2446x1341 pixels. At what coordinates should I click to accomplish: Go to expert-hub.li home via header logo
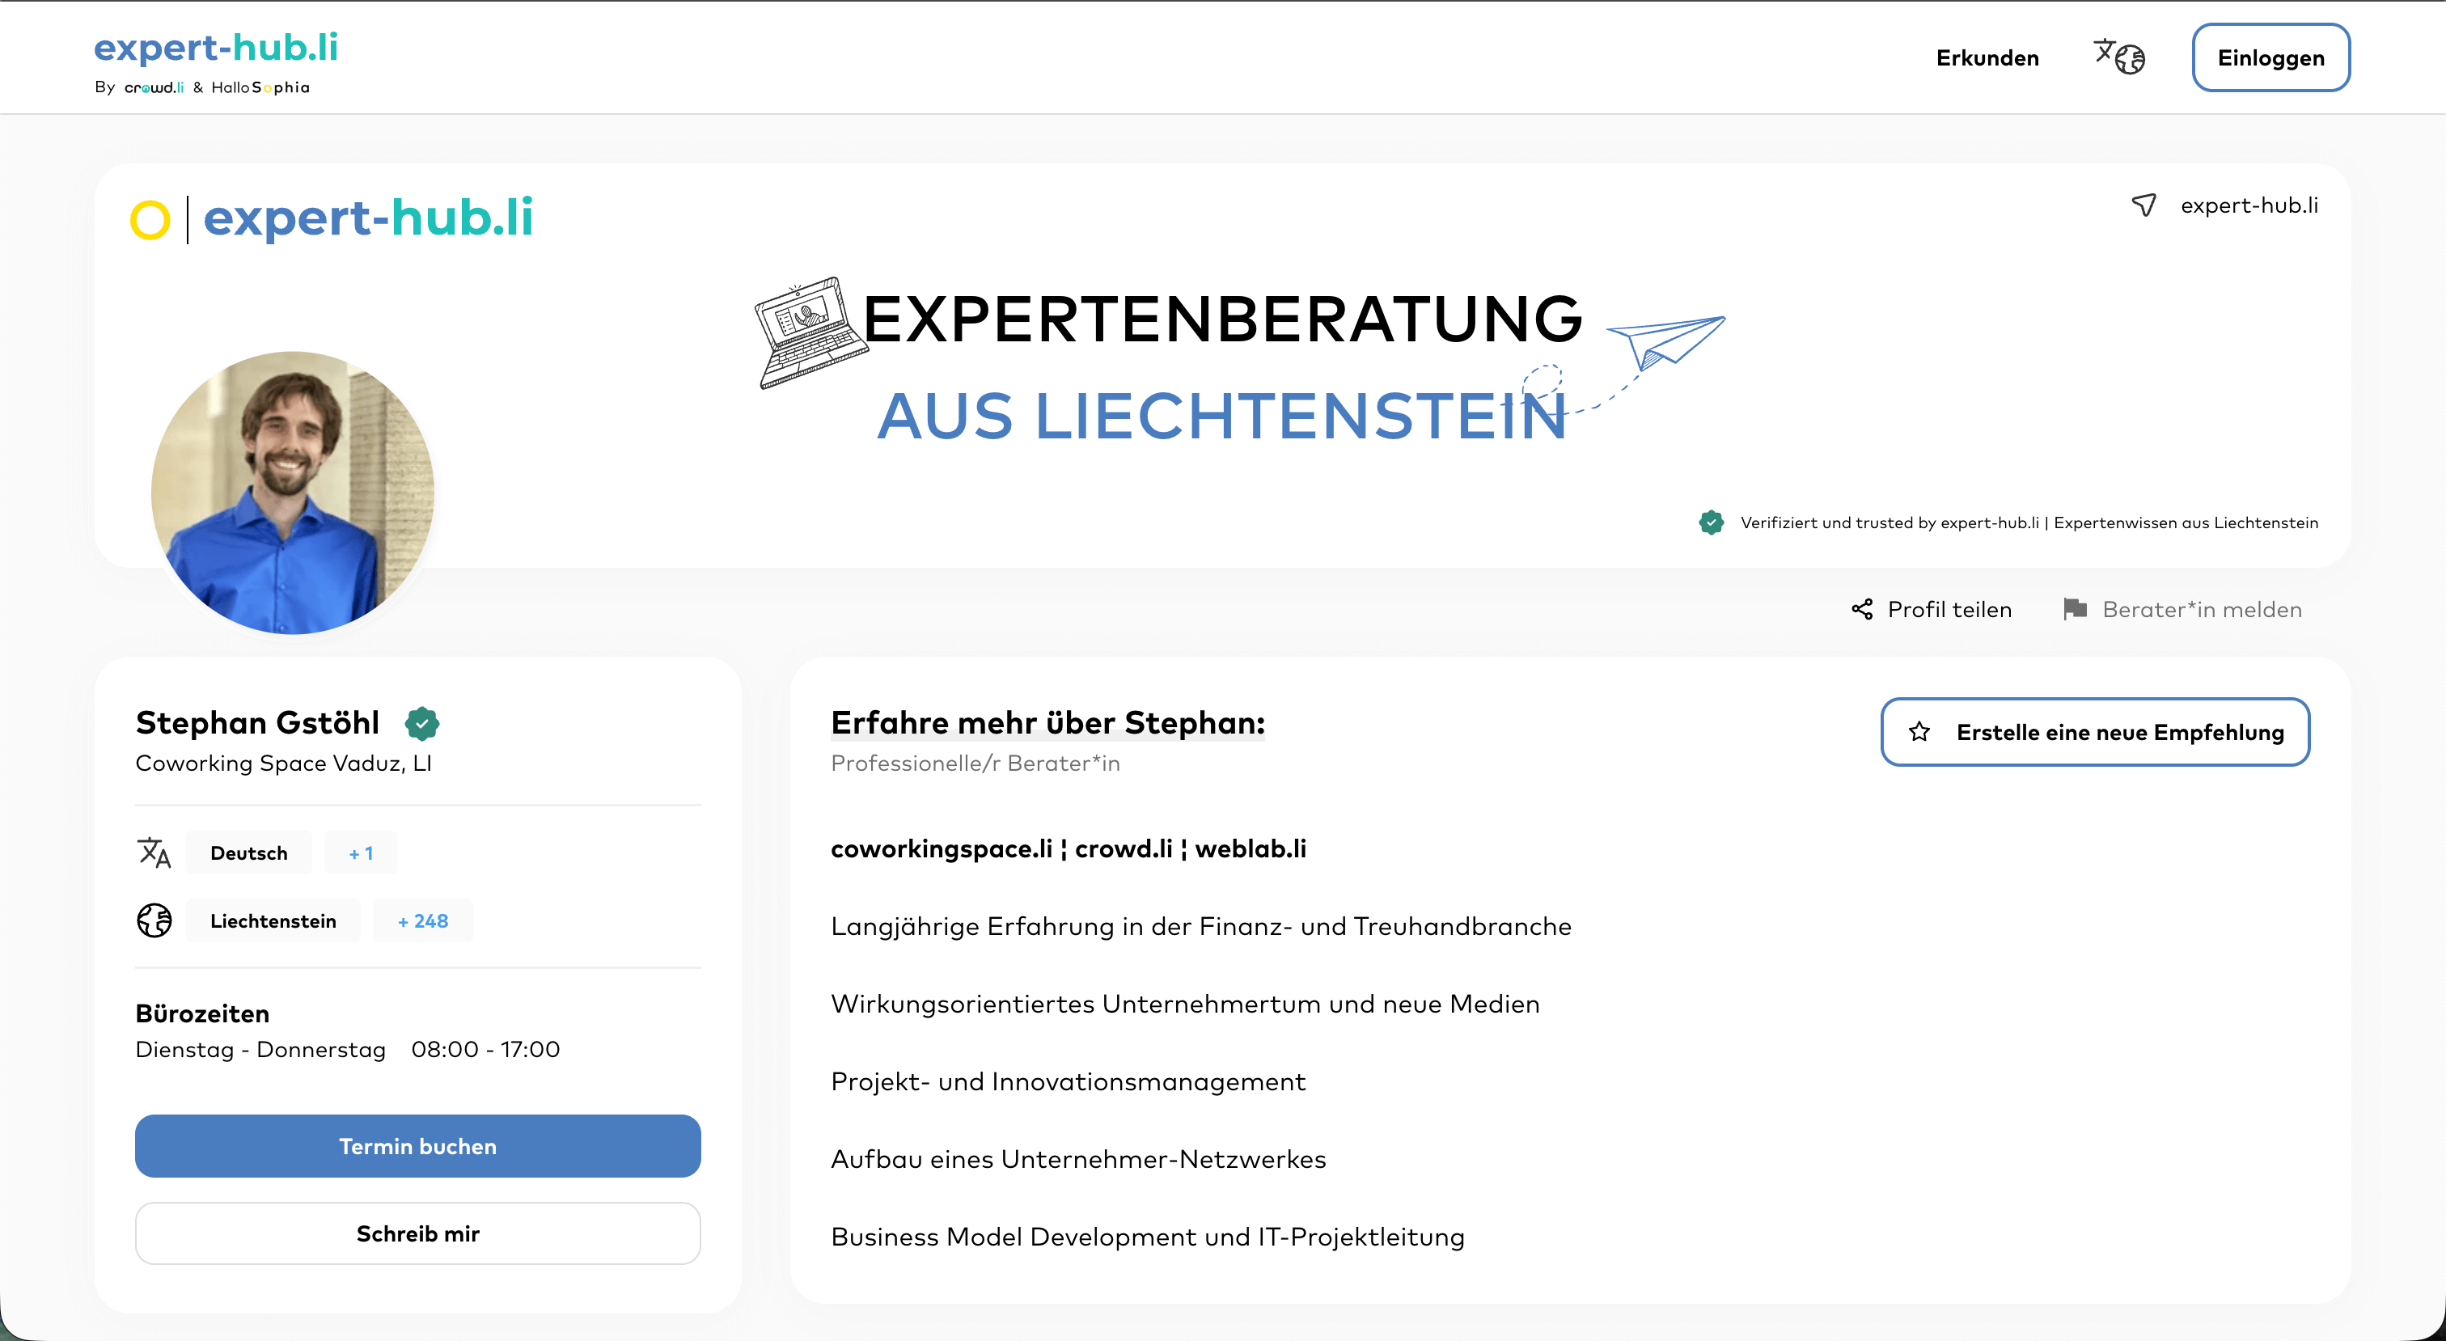point(217,48)
